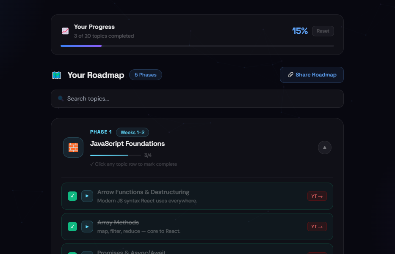The image size is (395, 254).
Task: Click the PHASE 1 label
Action: pos(101,132)
